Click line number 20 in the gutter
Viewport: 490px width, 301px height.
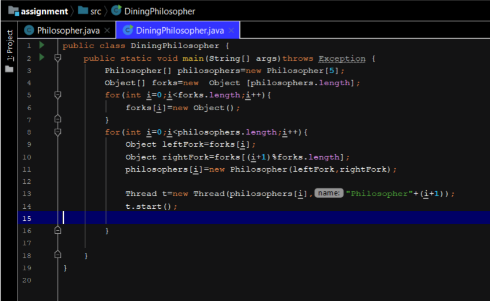[x=27, y=280]
